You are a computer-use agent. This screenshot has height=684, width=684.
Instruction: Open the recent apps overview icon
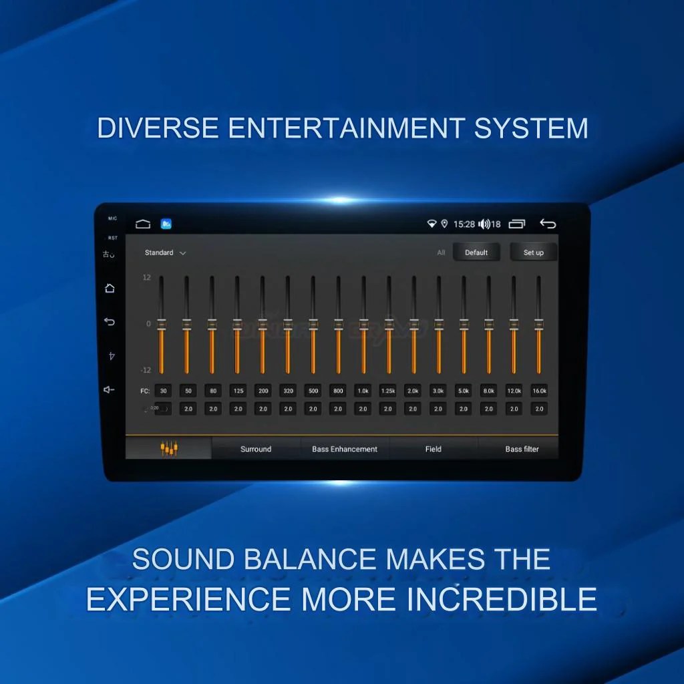(x=517, y=224)
